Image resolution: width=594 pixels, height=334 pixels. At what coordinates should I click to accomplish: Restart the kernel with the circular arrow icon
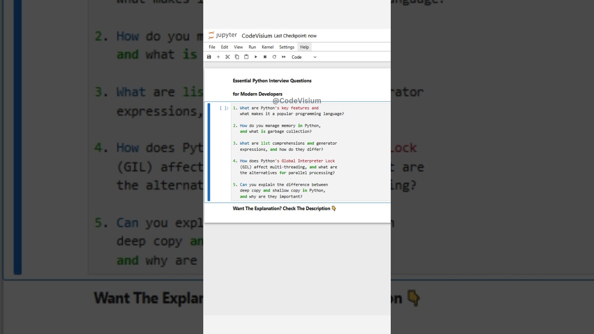(274, 57)
